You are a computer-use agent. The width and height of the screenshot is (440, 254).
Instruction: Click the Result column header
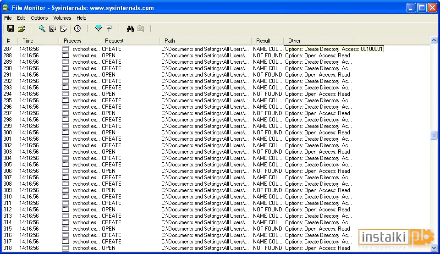[x=267, y=41]
